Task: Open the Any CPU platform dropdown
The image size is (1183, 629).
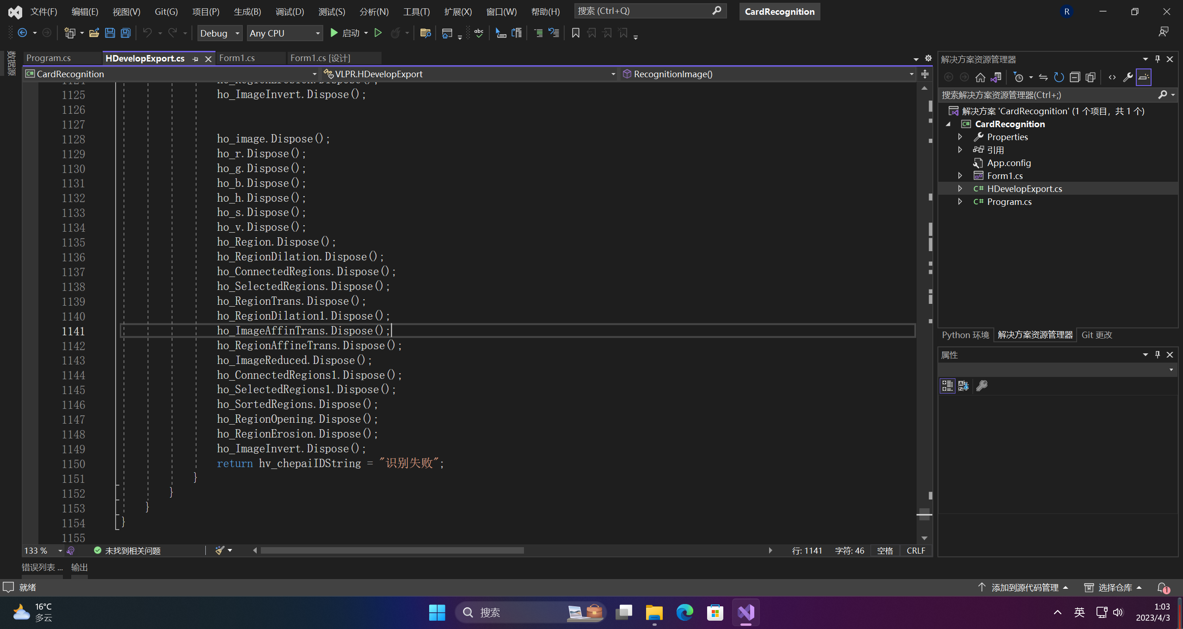Action: [284, 33]
